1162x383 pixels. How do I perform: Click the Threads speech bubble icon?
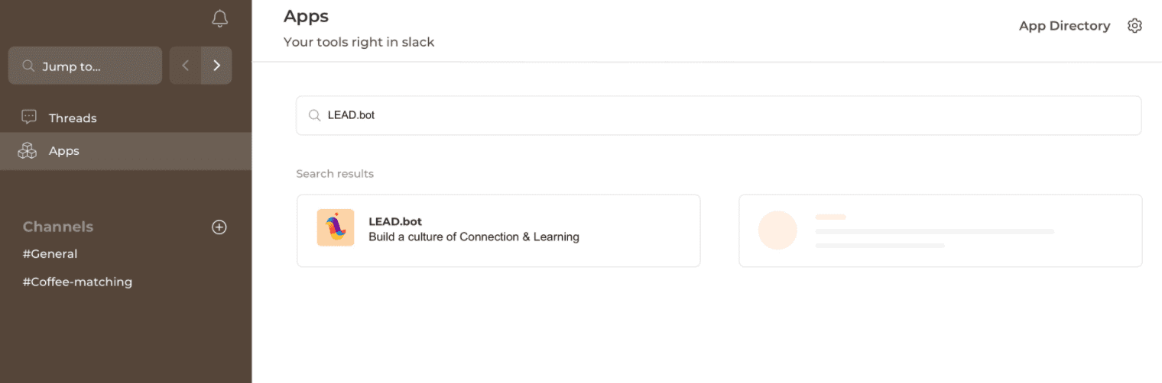click(29, 117)
